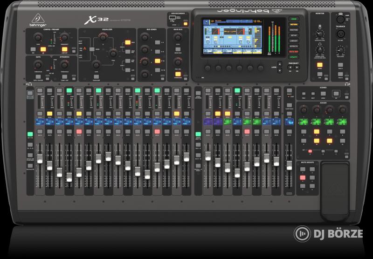Image resolution: width=373 pixels, height=259 pixels.
Task: Click the Talk Level knob
Action: pyautogui.click(x=340, y=50)
